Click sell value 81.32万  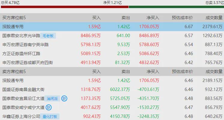[123, 63]
